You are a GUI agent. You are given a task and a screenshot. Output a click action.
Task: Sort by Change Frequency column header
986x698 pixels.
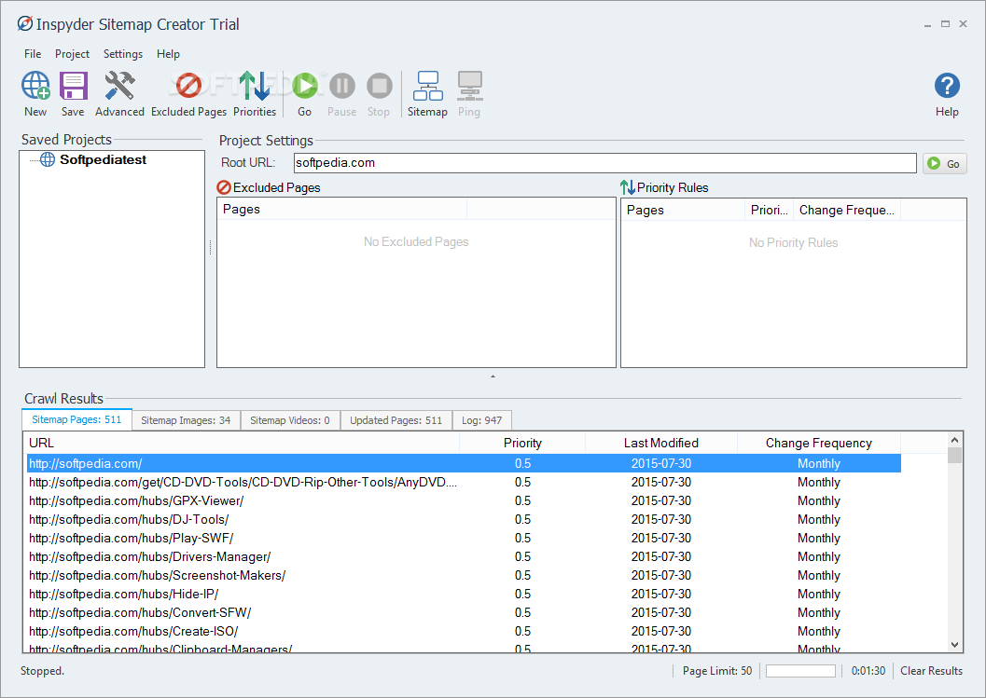819,443
